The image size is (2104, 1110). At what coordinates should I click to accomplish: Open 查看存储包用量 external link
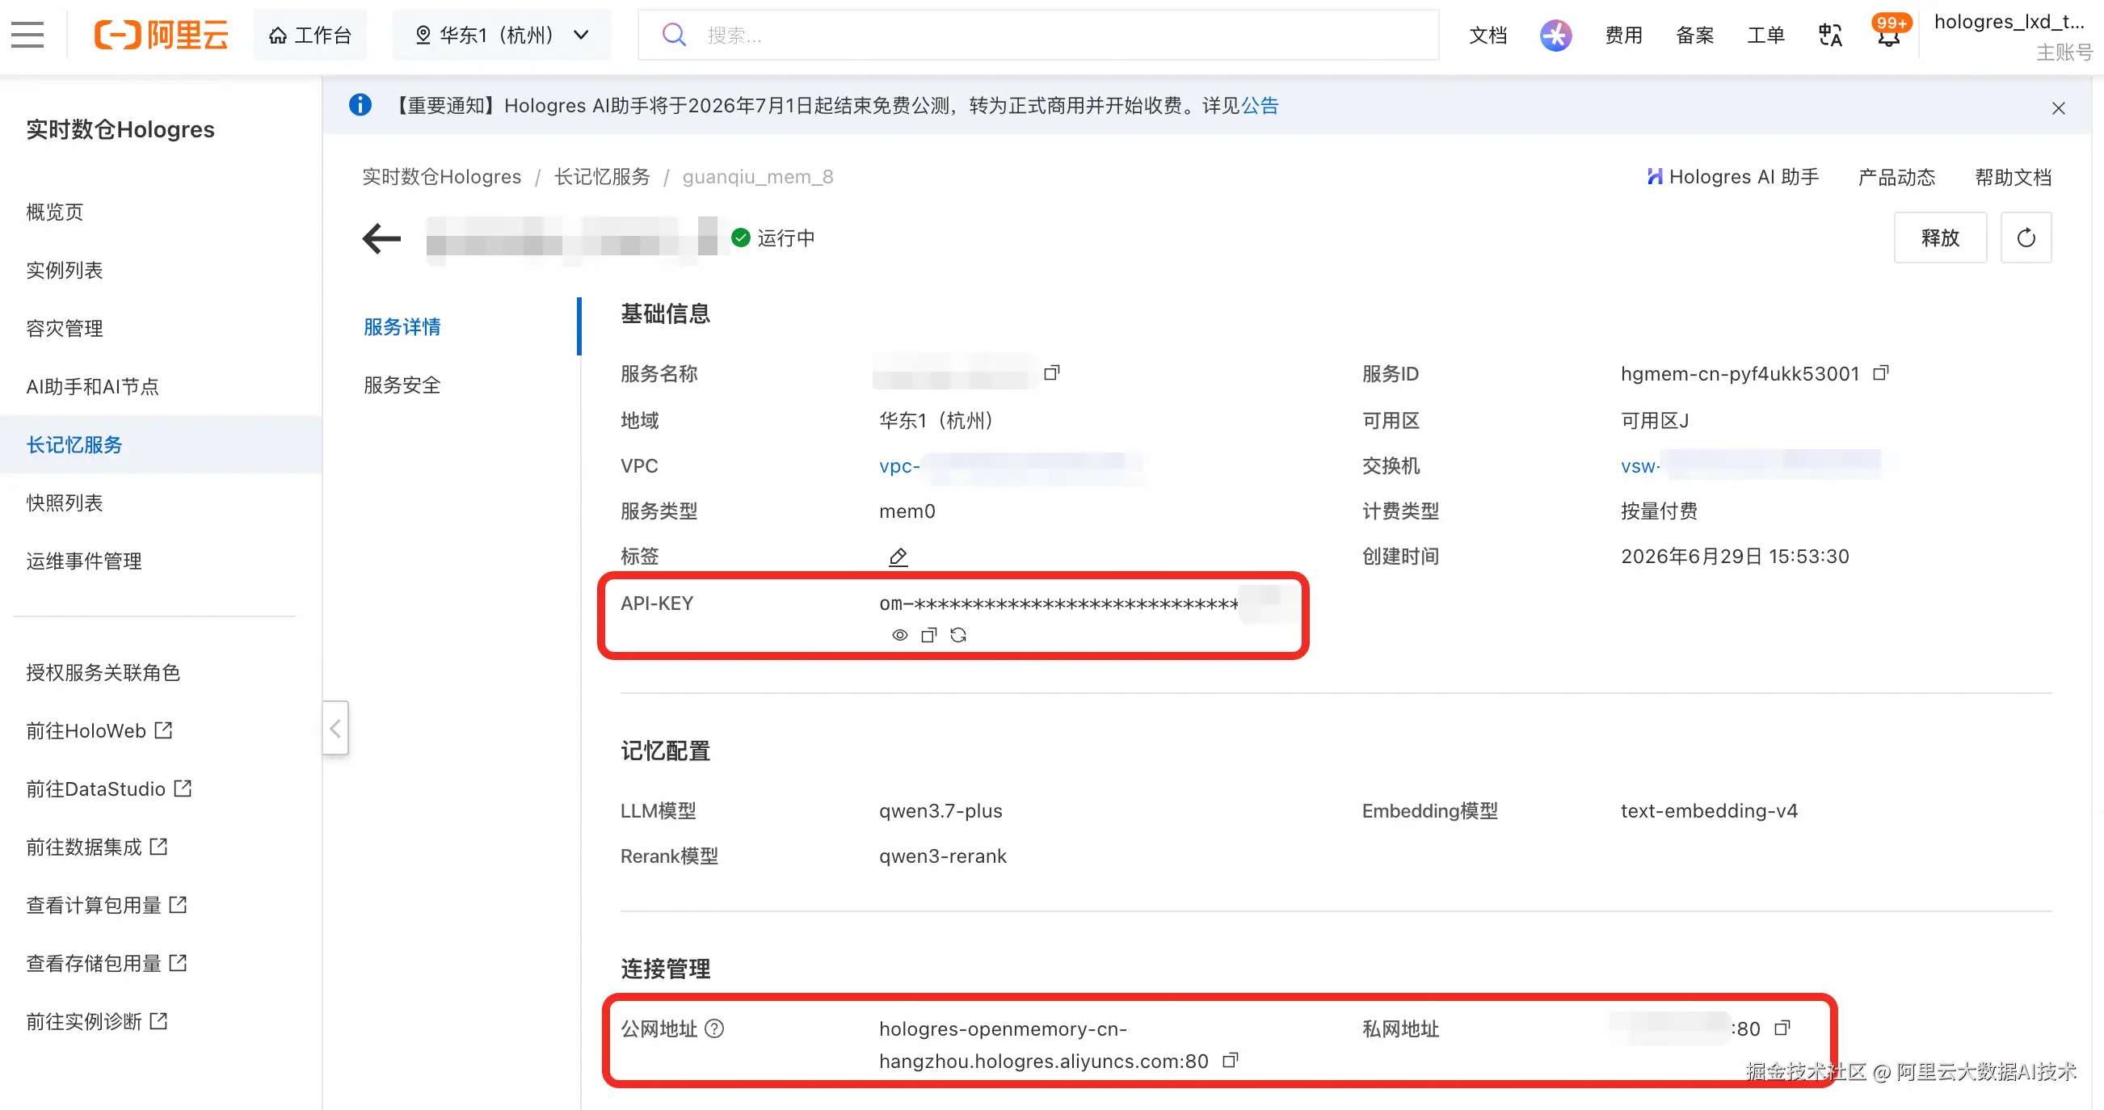click(106, 962)
